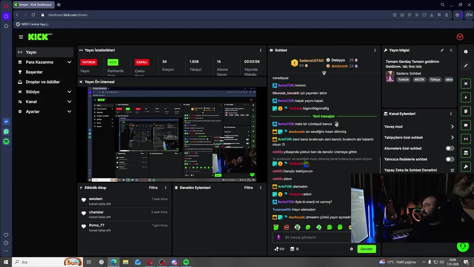Click the edit pencil in Yayın bilgisi panel

click(442, 50)
